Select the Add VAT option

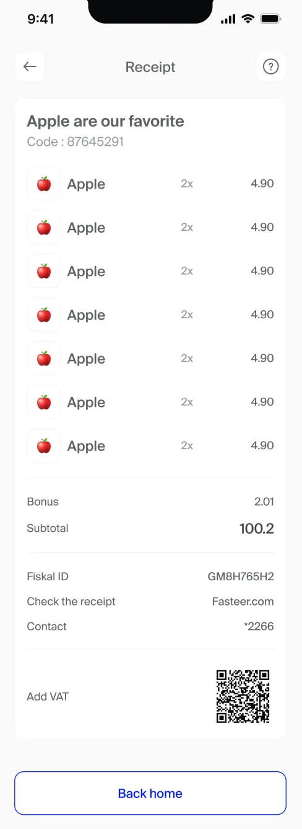48,696
